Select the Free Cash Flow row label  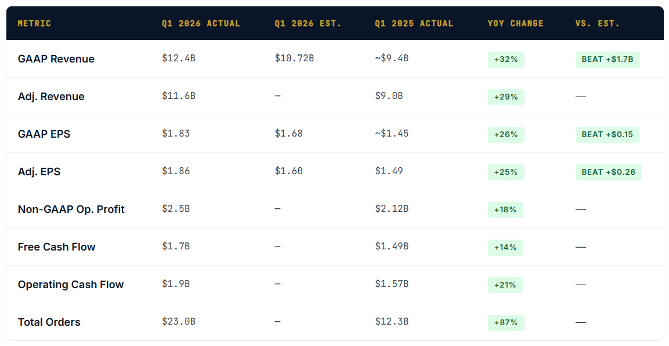[x=56, y=247]
